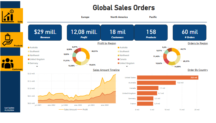The image size is (216, 123).
Task: Click the Profit legend entry below timeline
Action: [x=85, y=109]
